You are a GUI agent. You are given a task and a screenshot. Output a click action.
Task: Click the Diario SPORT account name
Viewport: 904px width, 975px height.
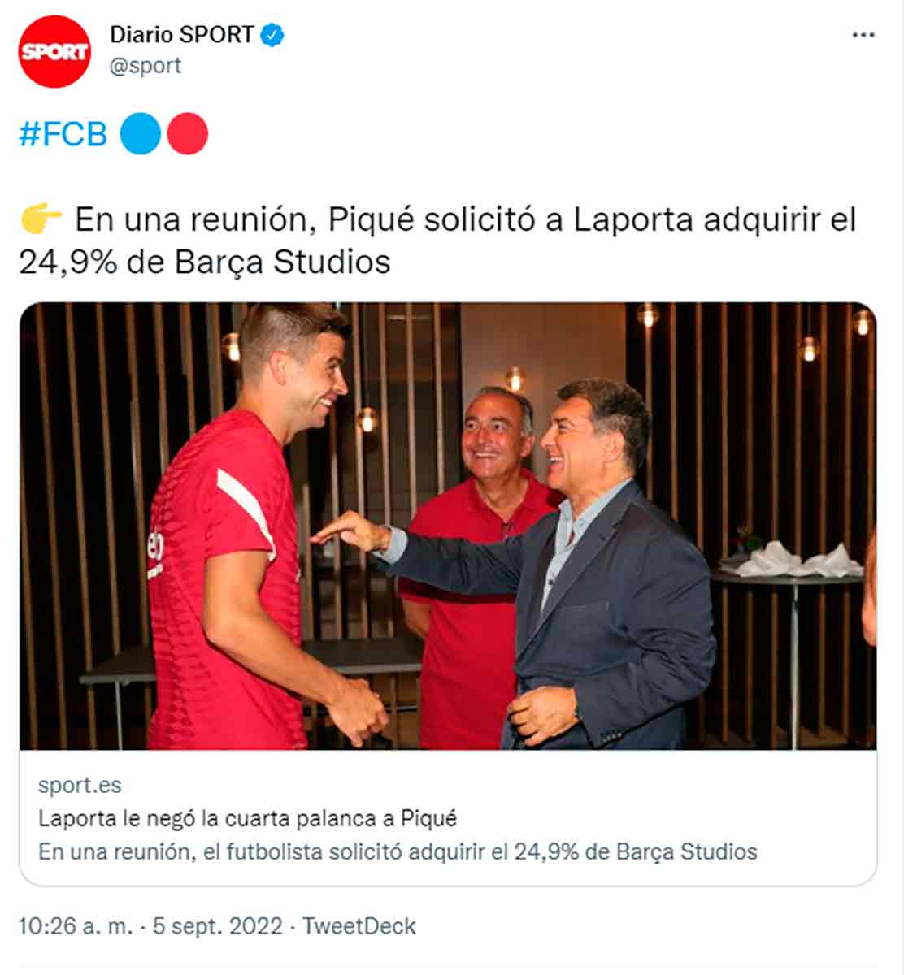pyautogui.click(x=182, y=35)
